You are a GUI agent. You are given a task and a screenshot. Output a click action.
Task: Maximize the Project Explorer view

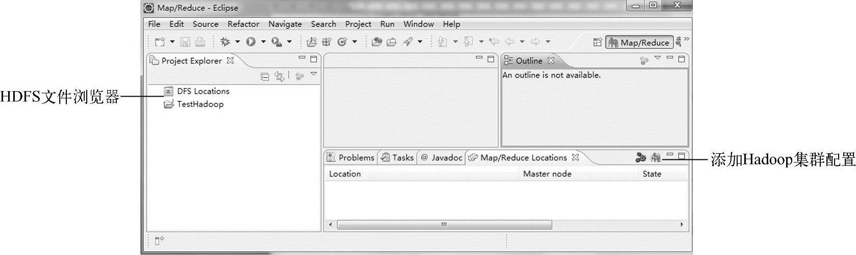coord(314,59)
